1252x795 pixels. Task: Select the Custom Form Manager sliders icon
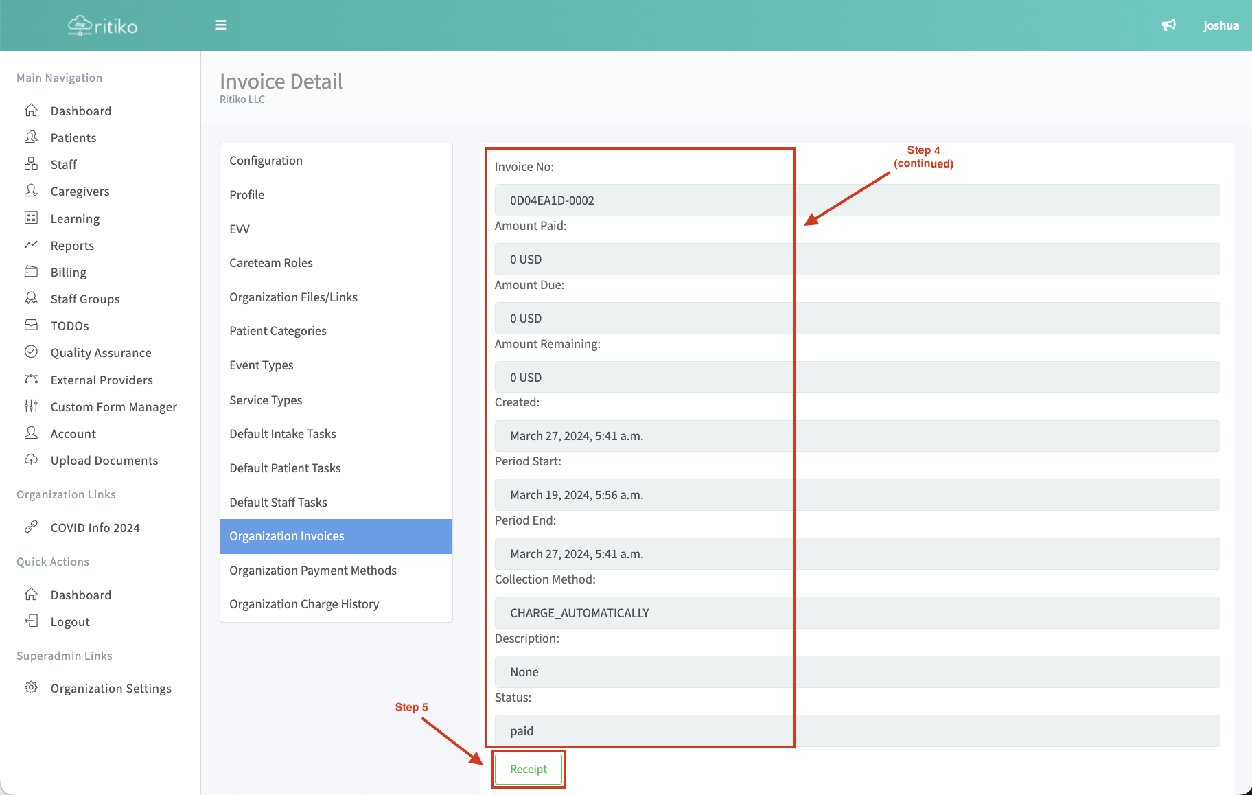(x=31, y=406)
